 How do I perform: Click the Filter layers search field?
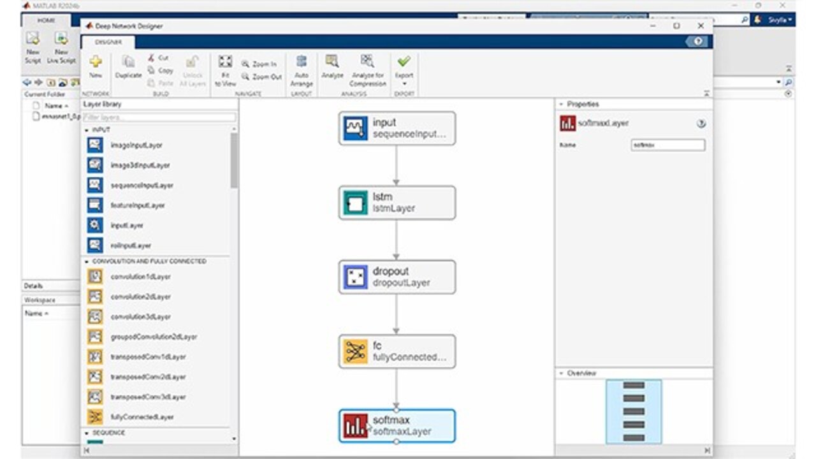coord(159,117)
